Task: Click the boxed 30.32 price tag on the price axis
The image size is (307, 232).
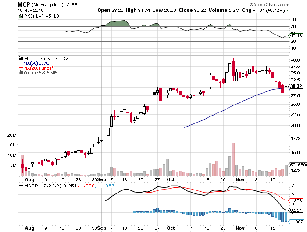Action: pos(296,86)
